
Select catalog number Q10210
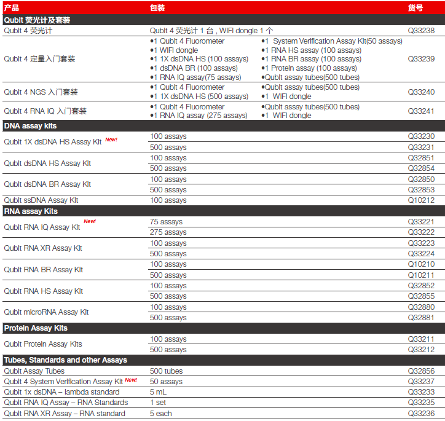pyautogui.click(x=421, y=264)
